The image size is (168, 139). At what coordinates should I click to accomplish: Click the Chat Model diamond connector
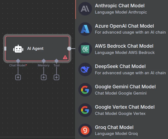point(18,61)
